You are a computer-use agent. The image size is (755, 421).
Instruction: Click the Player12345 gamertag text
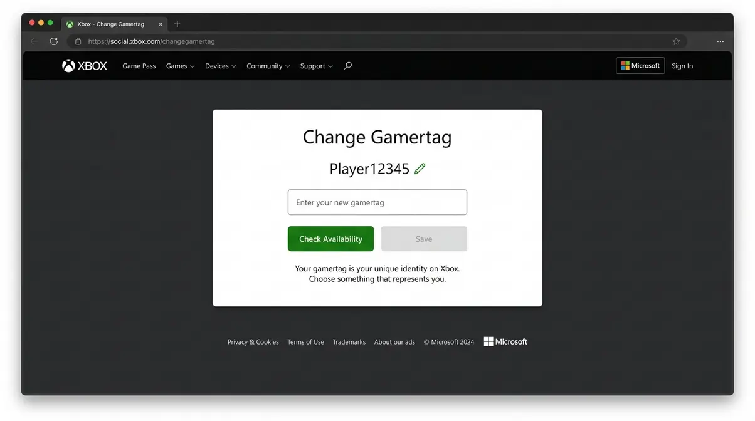click(369, 169)
